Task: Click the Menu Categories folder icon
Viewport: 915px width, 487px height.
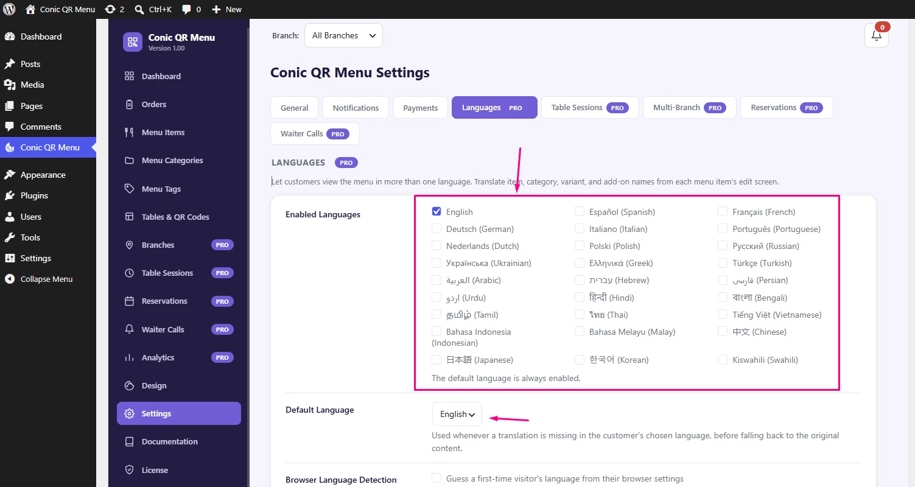Action: coord(129,161)
